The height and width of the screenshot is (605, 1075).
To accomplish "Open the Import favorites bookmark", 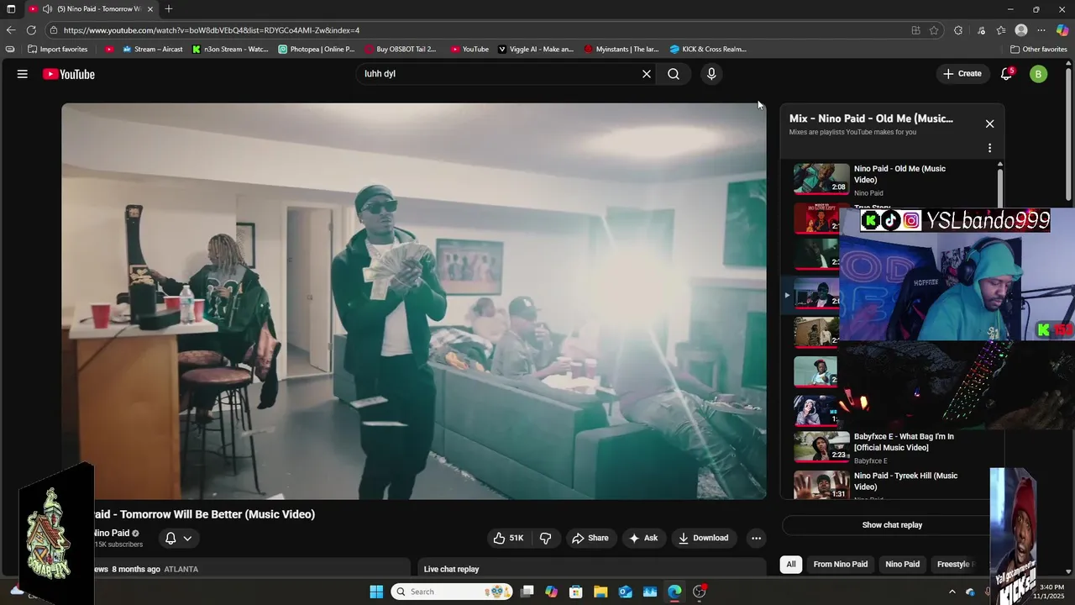I will click(x=57, y=50).
